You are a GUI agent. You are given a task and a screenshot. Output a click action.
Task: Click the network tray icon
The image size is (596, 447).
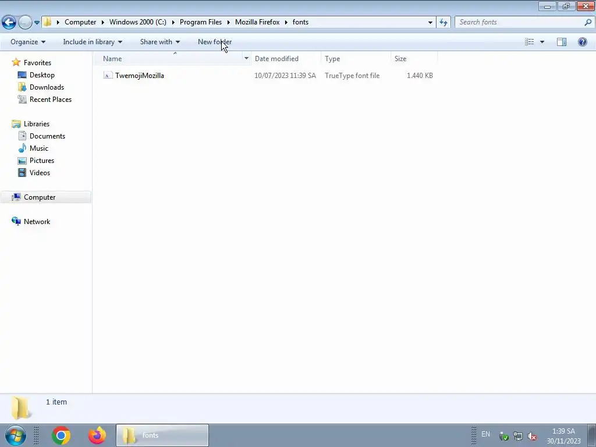(x=517, y=436)
